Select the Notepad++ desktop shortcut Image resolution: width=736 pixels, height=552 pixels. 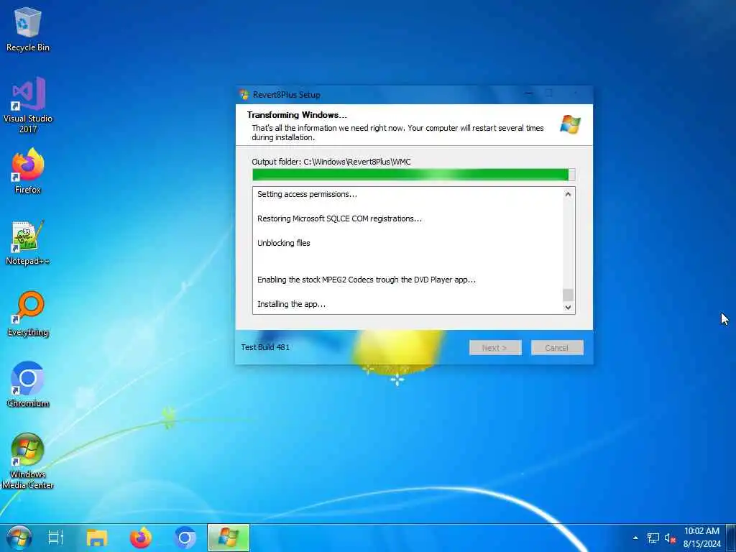[x=28, y=242]
